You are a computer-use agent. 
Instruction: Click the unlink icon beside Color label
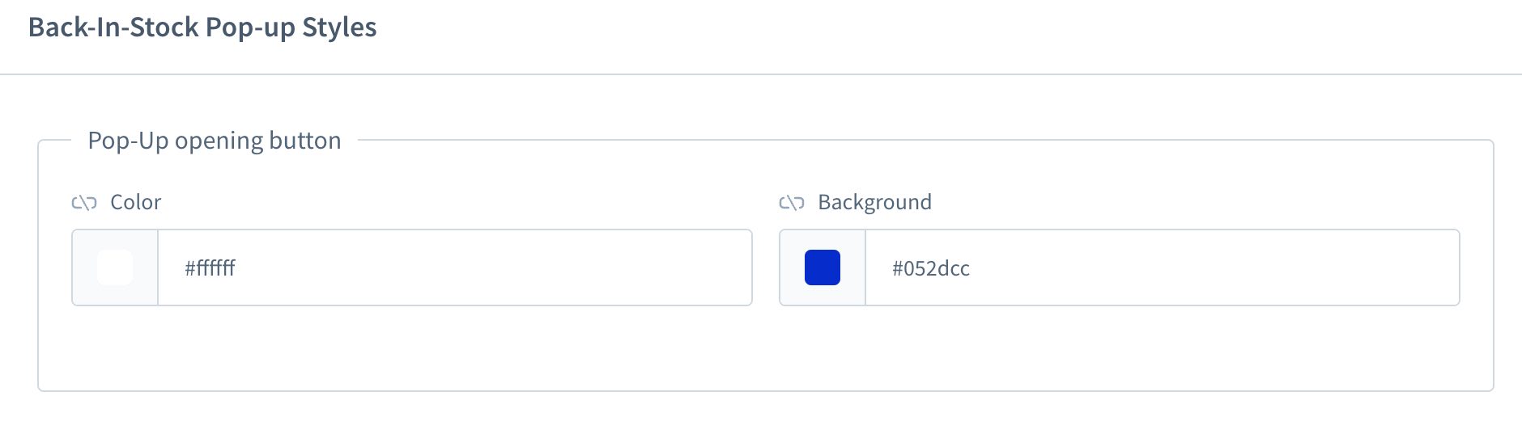pos(84,203)
